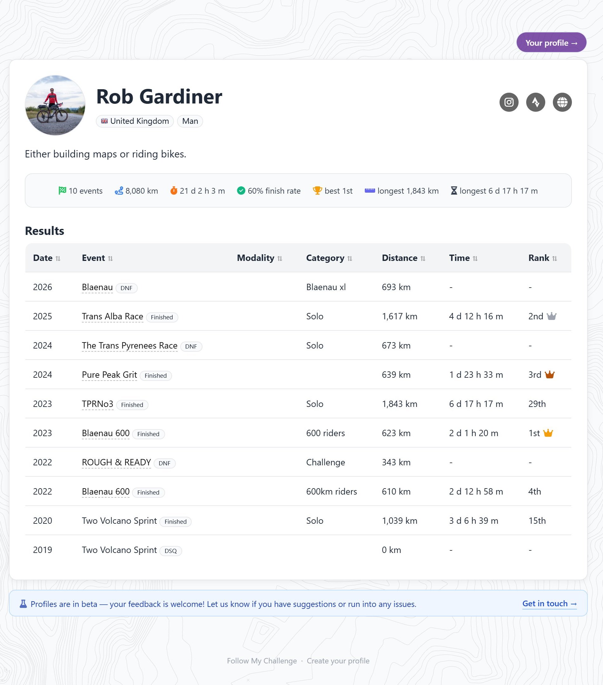The image size is (603, 685).
Task: Open the TPRNo3 event link
Action: pos(97,404)
